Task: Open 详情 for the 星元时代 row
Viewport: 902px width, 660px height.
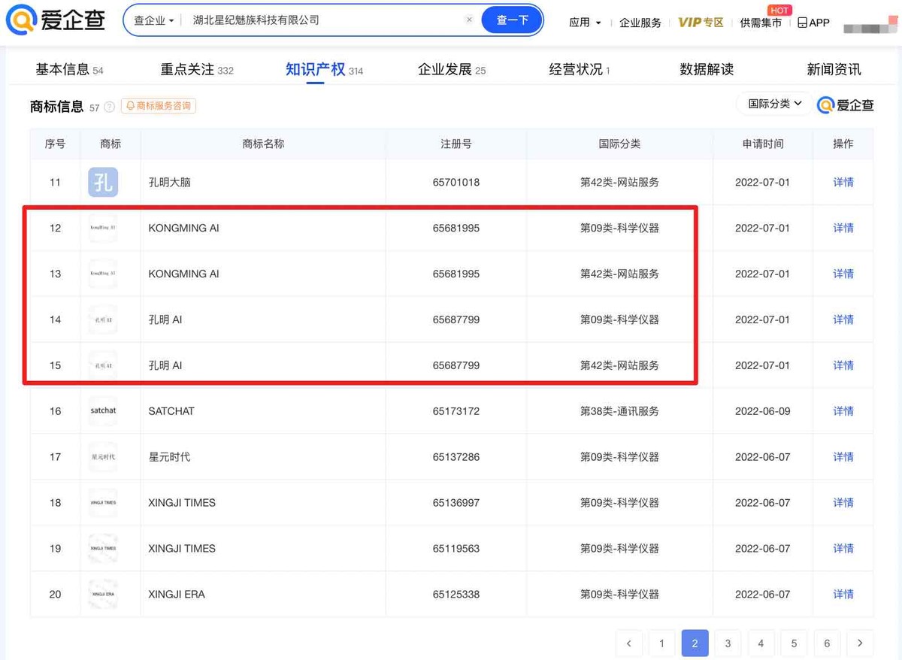Action: pyautogui.click(x=843, y=458)
